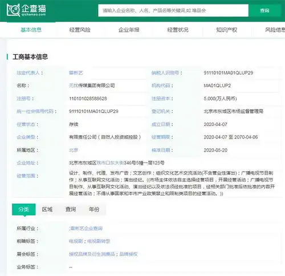The height and width of the screenshot is (276, 285).
Task: Open the 雷彬艺企业查询 industry link
Action: pos(86,228)
